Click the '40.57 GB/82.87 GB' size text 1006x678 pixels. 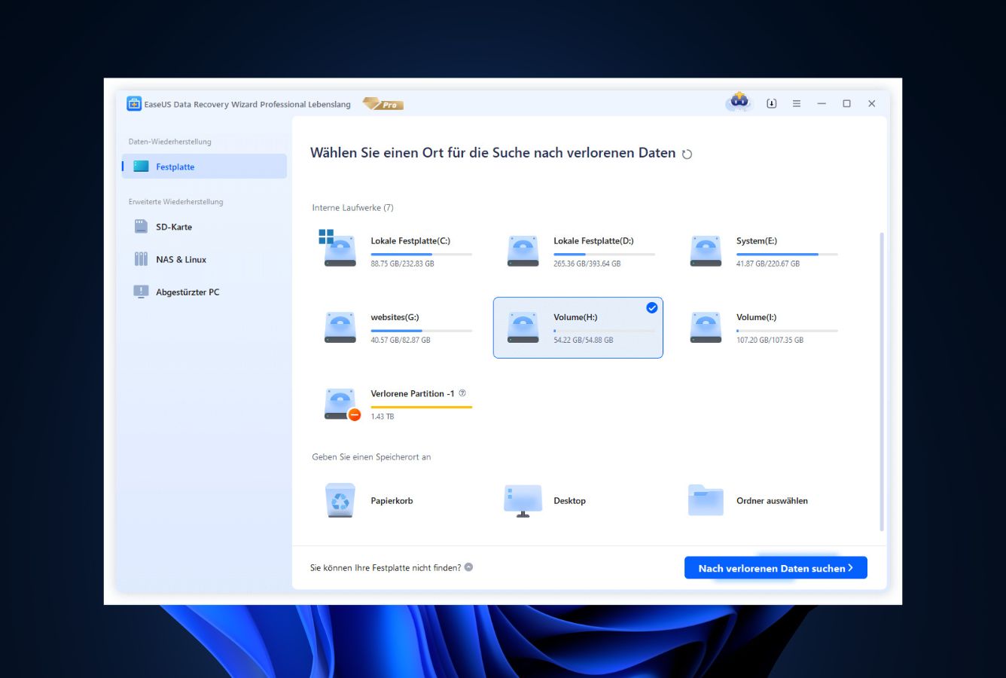(x=401, y=341)
